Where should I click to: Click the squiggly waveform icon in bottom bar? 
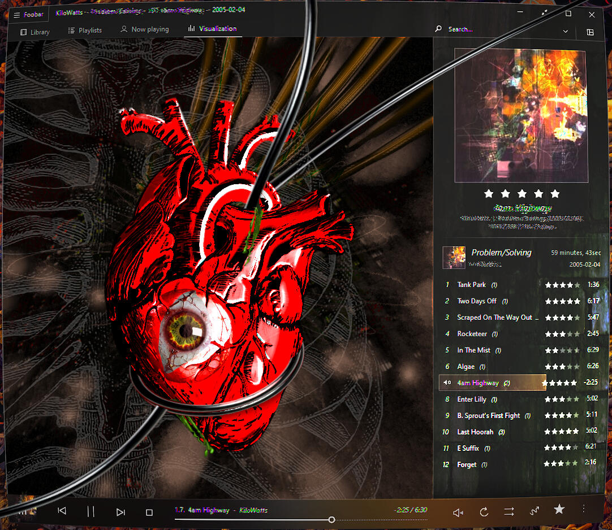tap(535, 511)
